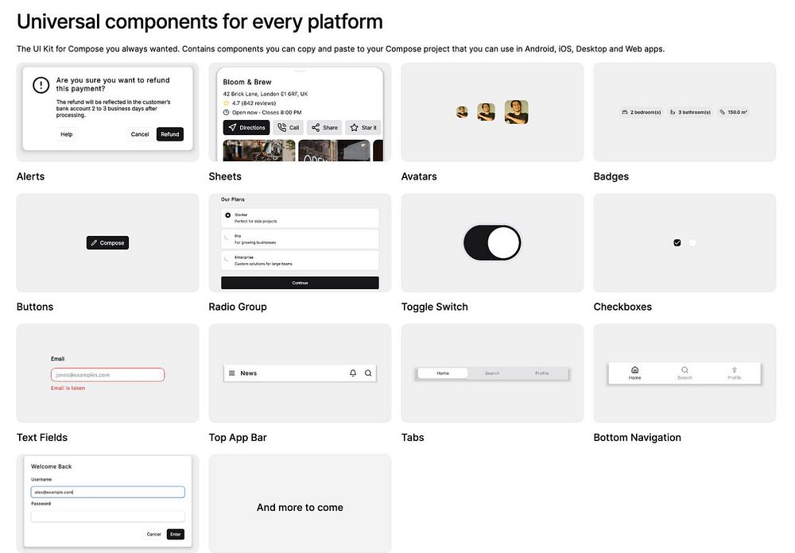Click the Directions button in Bloom & Brew sheet
795x553 pixels.
tap(246, 128)
